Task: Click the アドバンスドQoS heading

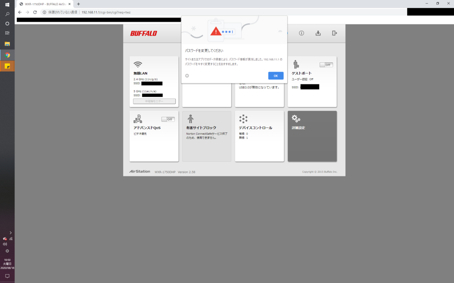Action: (147, 128)
